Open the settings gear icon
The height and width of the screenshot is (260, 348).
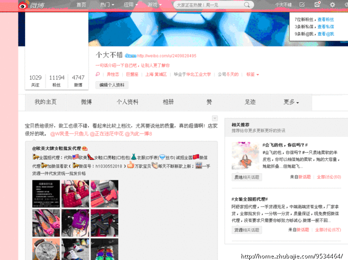coord(332,5)
